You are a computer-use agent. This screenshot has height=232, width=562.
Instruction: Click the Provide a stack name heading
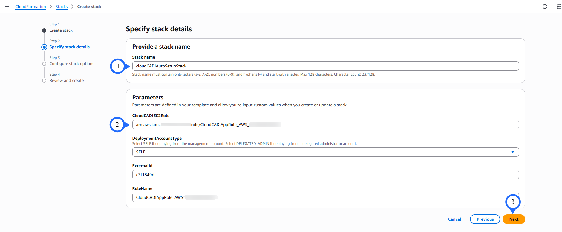pos(161,47)
